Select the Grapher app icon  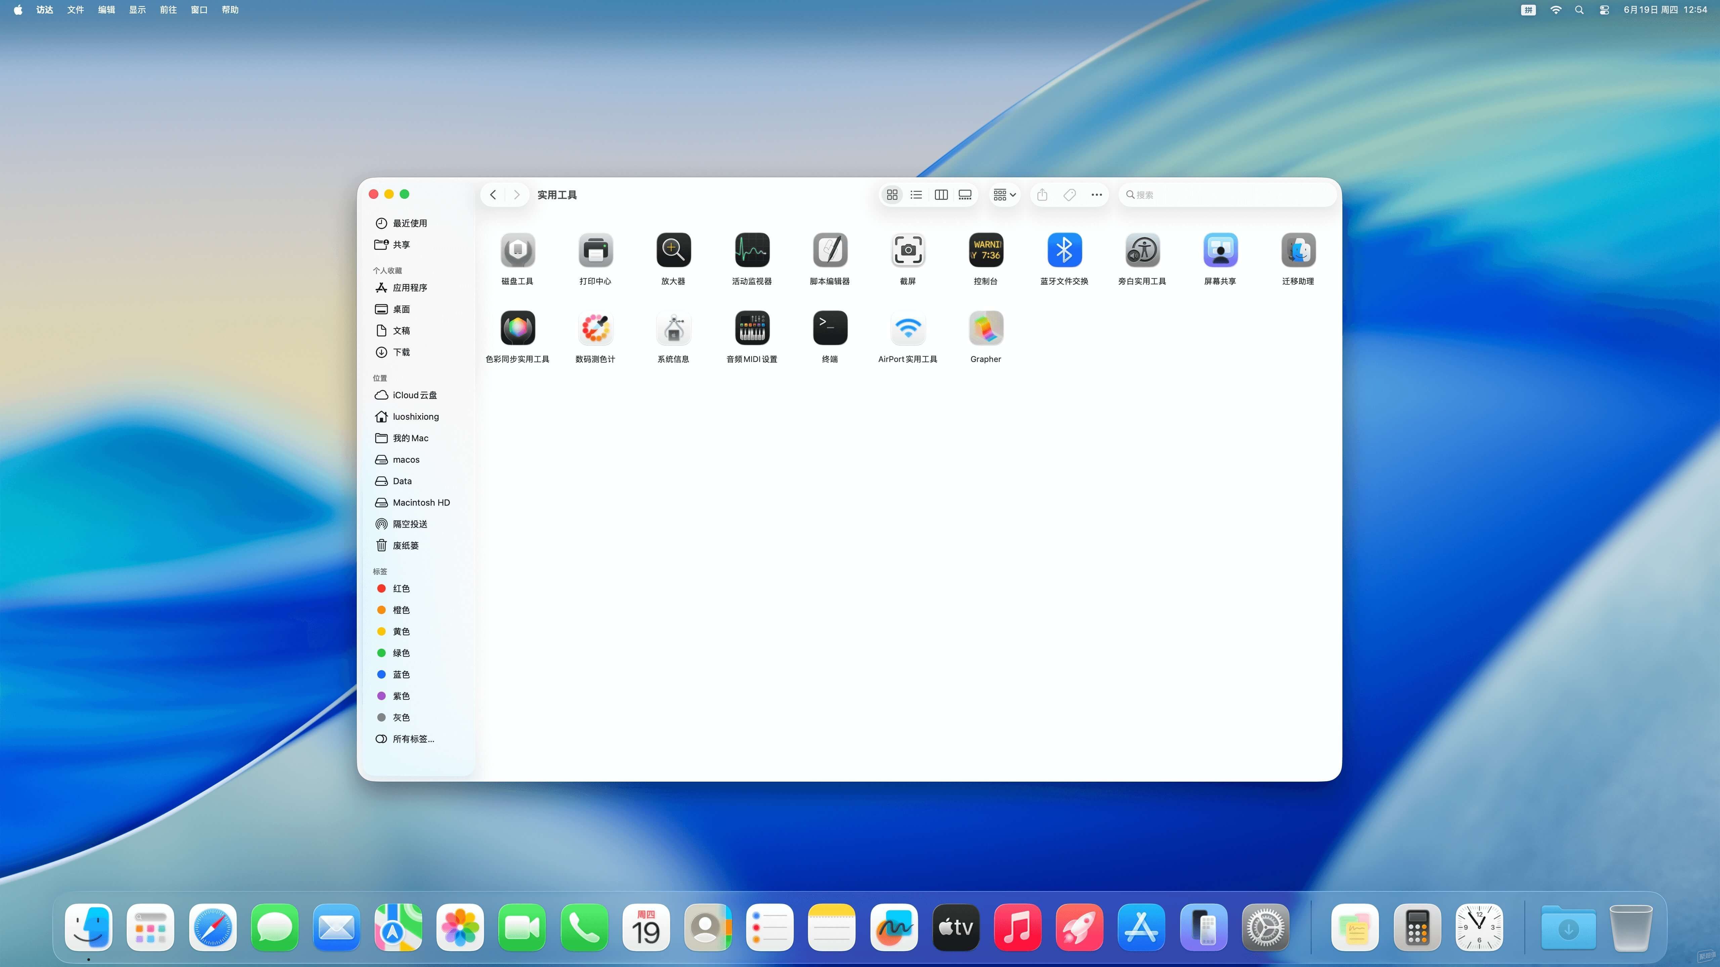(986, 328)
